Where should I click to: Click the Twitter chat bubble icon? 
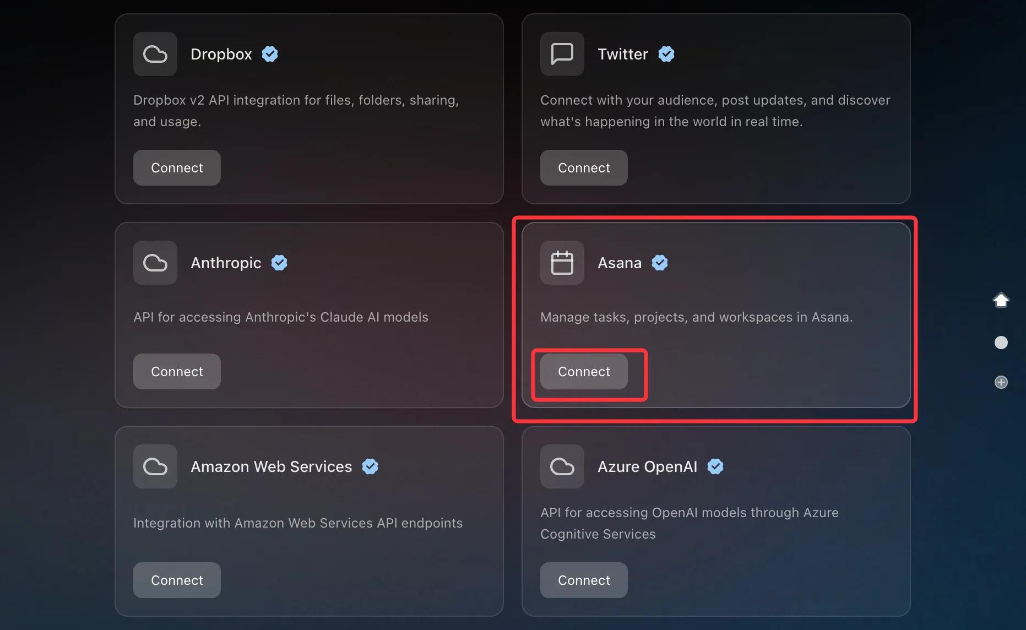click(x=562, y=54)
